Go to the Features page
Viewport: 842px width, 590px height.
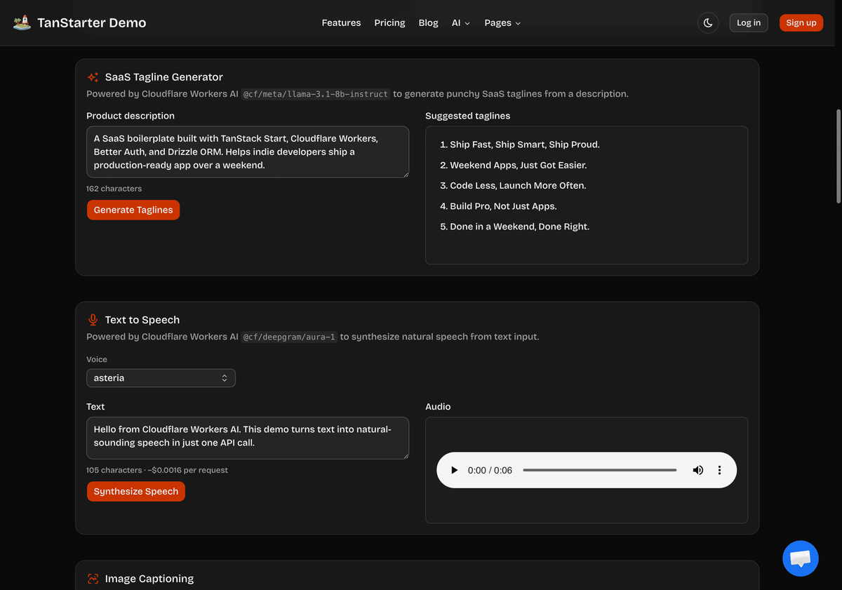(x=341, y=22)
